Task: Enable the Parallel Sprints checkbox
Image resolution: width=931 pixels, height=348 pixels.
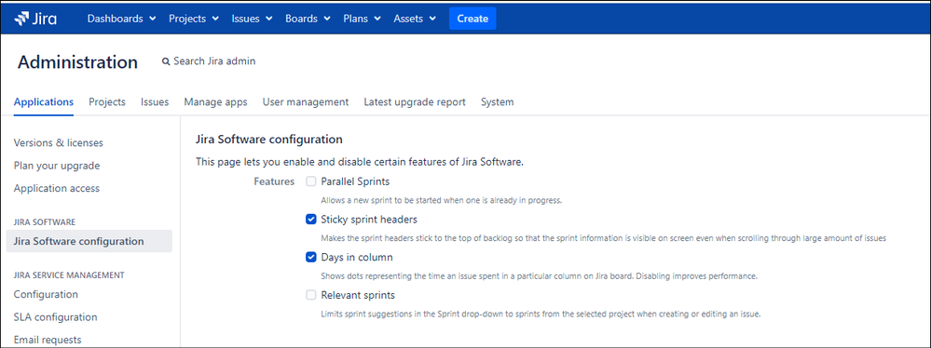Action: click(310, 181)
